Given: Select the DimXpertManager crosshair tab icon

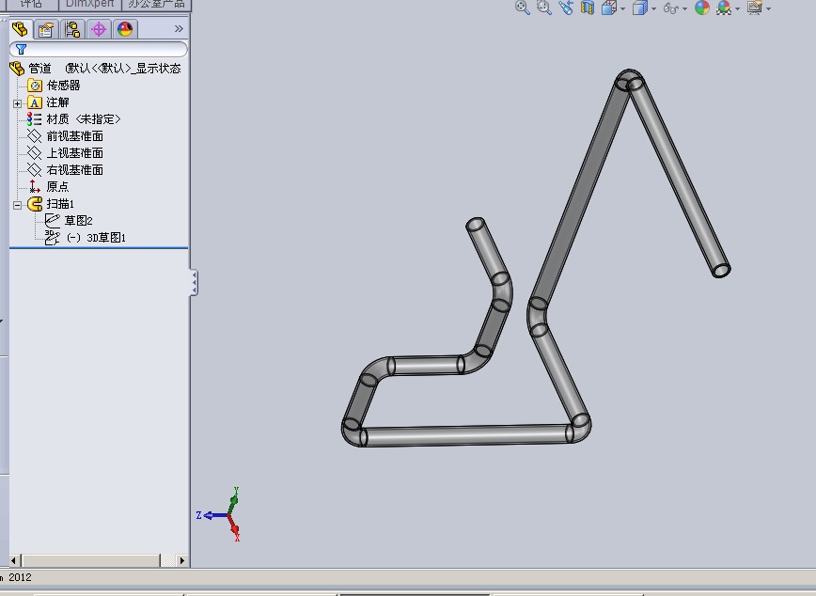Looking at the screenshot, I should click(x=97, y=29).
